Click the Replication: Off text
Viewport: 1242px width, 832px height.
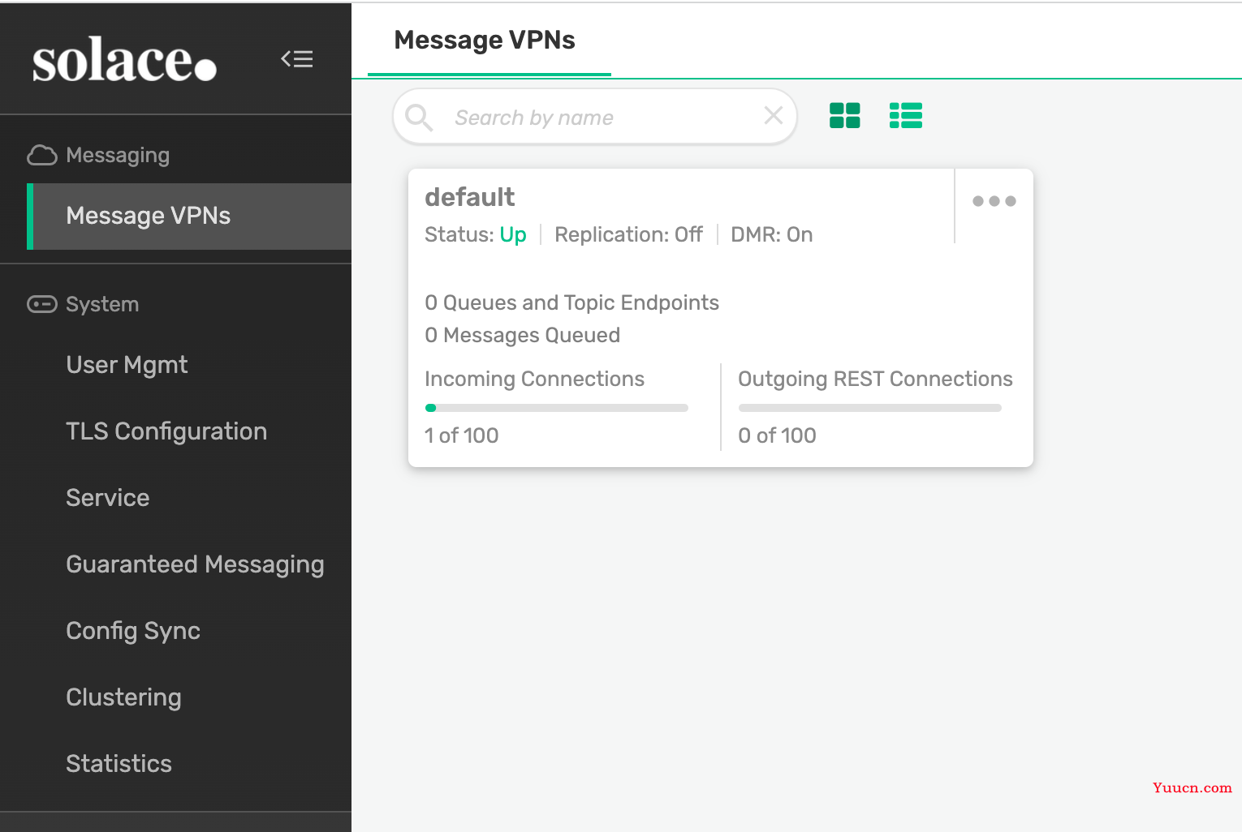(x=628, y=234)
